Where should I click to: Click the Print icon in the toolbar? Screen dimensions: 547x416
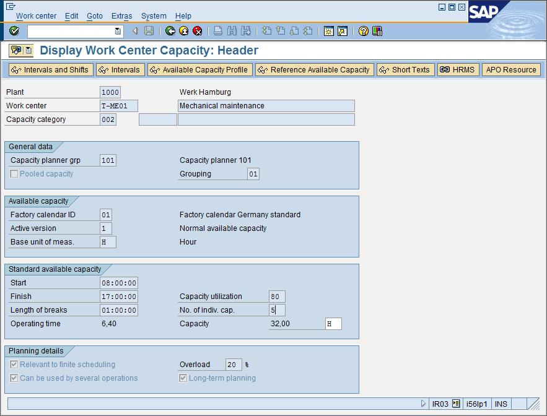point(218,31)
